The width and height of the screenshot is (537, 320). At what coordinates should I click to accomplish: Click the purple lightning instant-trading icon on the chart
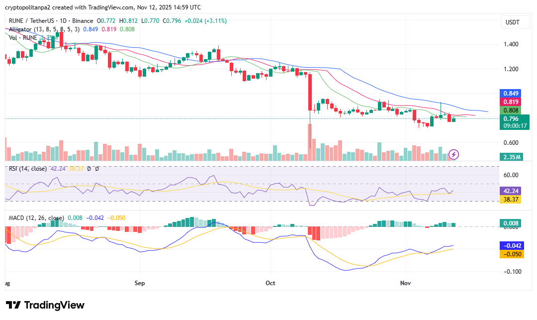coord(454,155)
